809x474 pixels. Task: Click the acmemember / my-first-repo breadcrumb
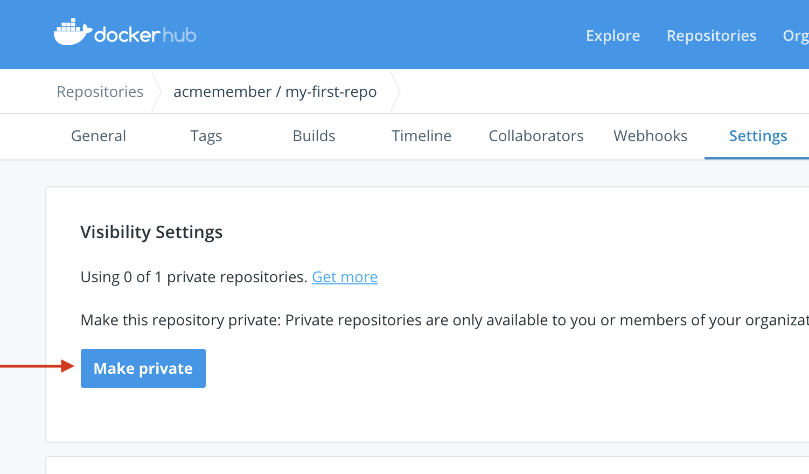click(275, 91)
